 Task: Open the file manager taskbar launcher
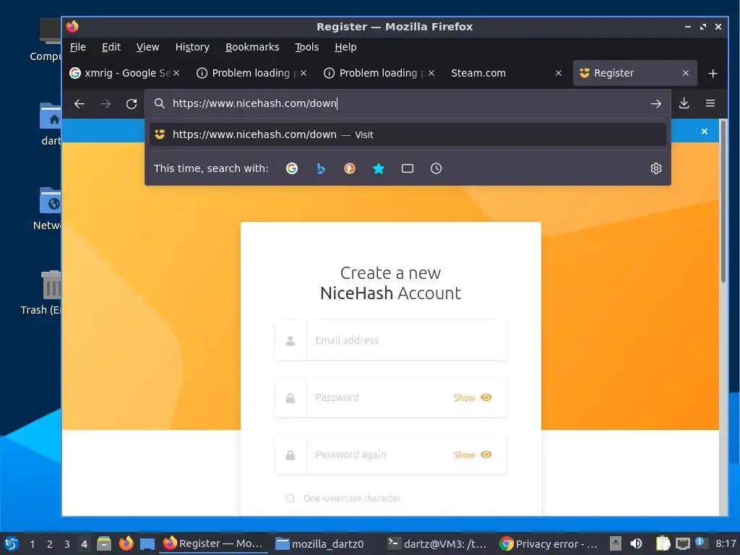tap(104, 543)
